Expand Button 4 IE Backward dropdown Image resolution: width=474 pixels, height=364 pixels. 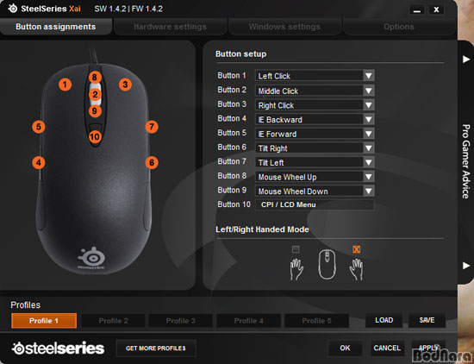[x=315, y=119]
